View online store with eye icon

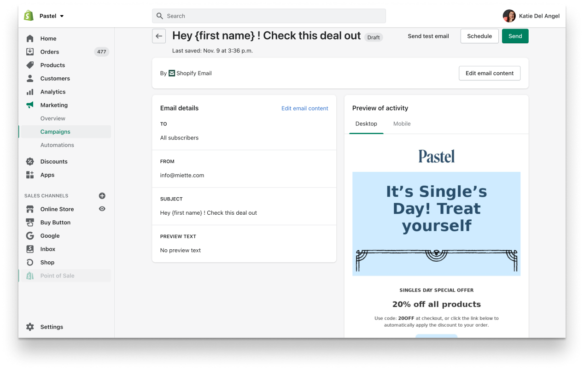pyautogui.click(x=102, y=209)
